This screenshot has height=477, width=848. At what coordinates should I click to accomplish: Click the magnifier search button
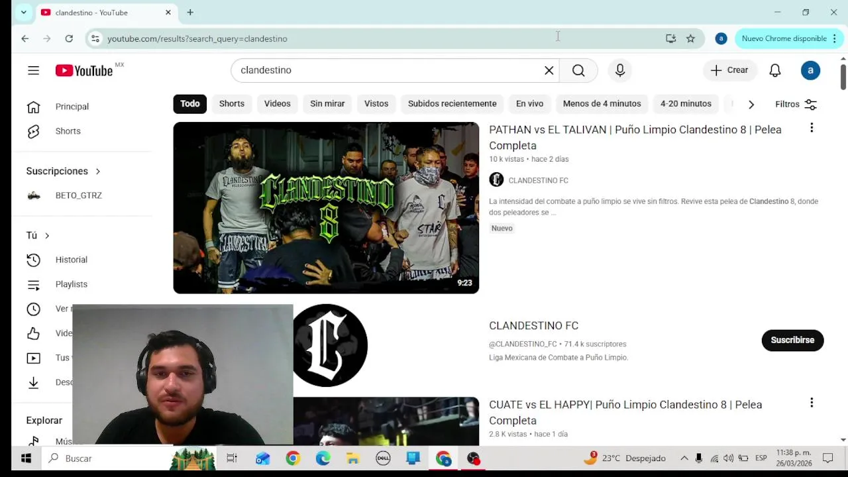578,70
